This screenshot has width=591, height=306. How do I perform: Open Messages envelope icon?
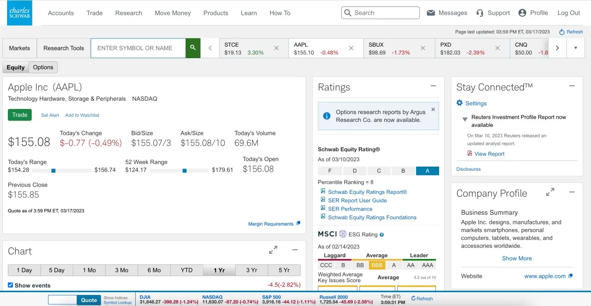[x=431, y=13]
